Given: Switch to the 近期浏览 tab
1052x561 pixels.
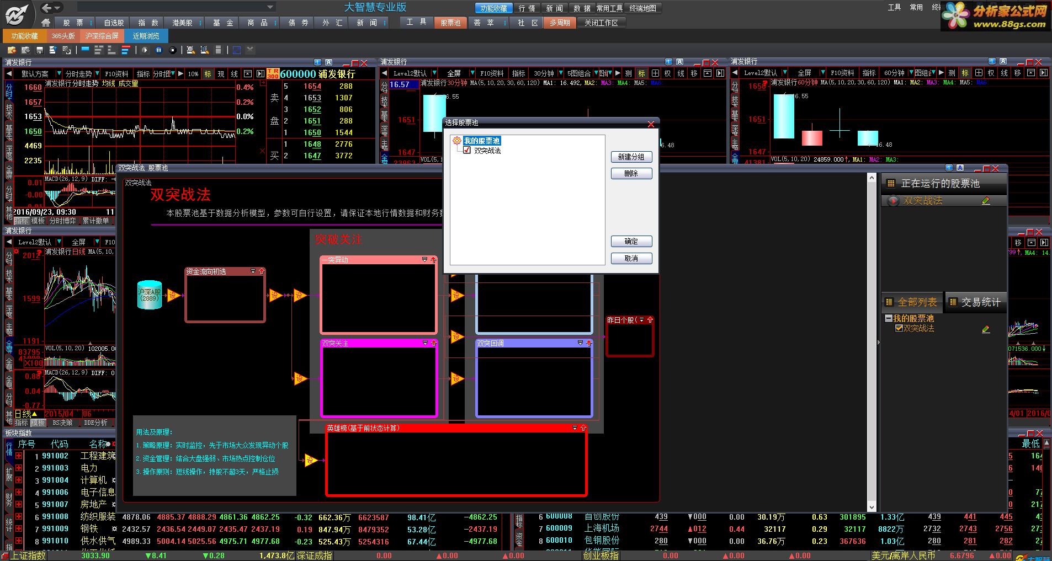Looking at the screenshot, I should coord(146,36).
